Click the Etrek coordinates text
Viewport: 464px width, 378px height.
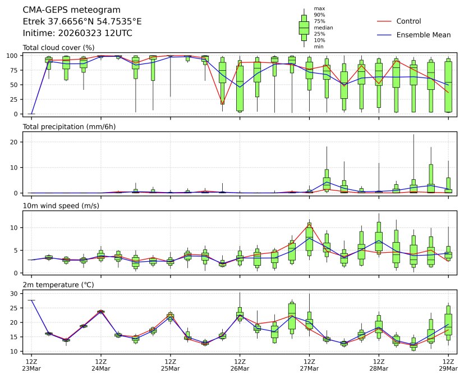pos(82,21)
